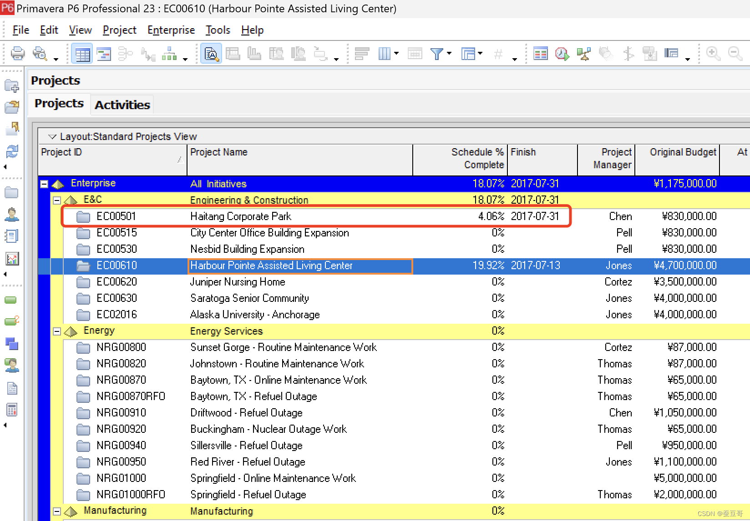
Task: Click the Refresh Data sidebar icon
Action: point(12,151)
